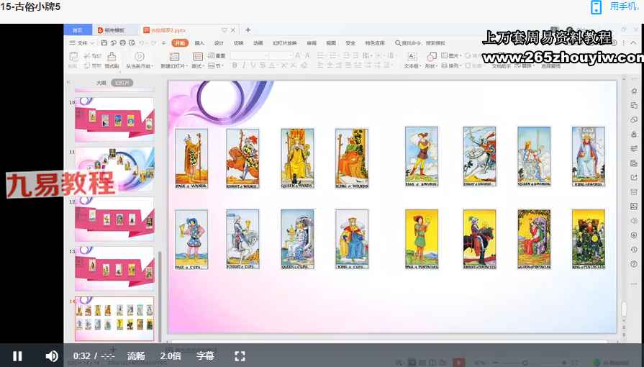Mute the video with the speaker icon

click(51, 356)
